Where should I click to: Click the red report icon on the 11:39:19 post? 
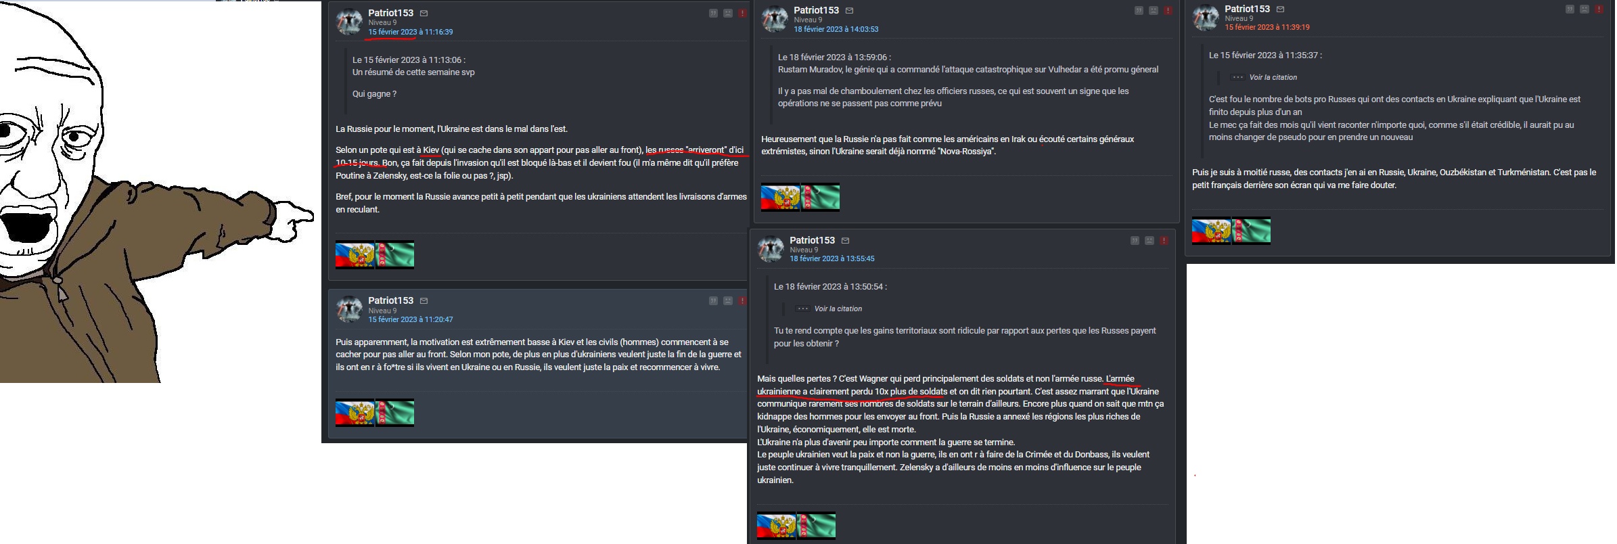pos(1599,9)
